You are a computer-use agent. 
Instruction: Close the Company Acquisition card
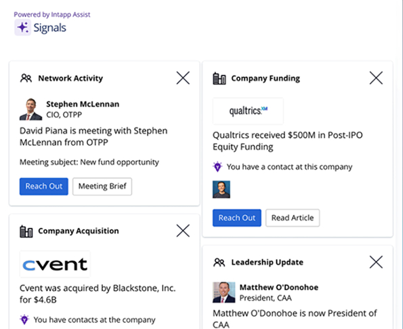183,231
